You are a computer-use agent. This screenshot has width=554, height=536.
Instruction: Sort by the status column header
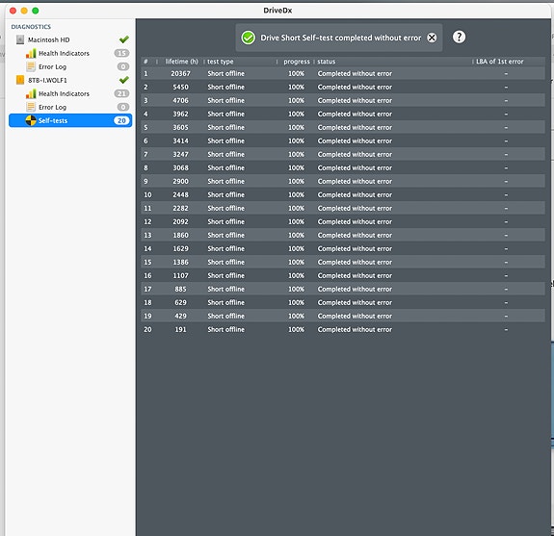(326, 62)
